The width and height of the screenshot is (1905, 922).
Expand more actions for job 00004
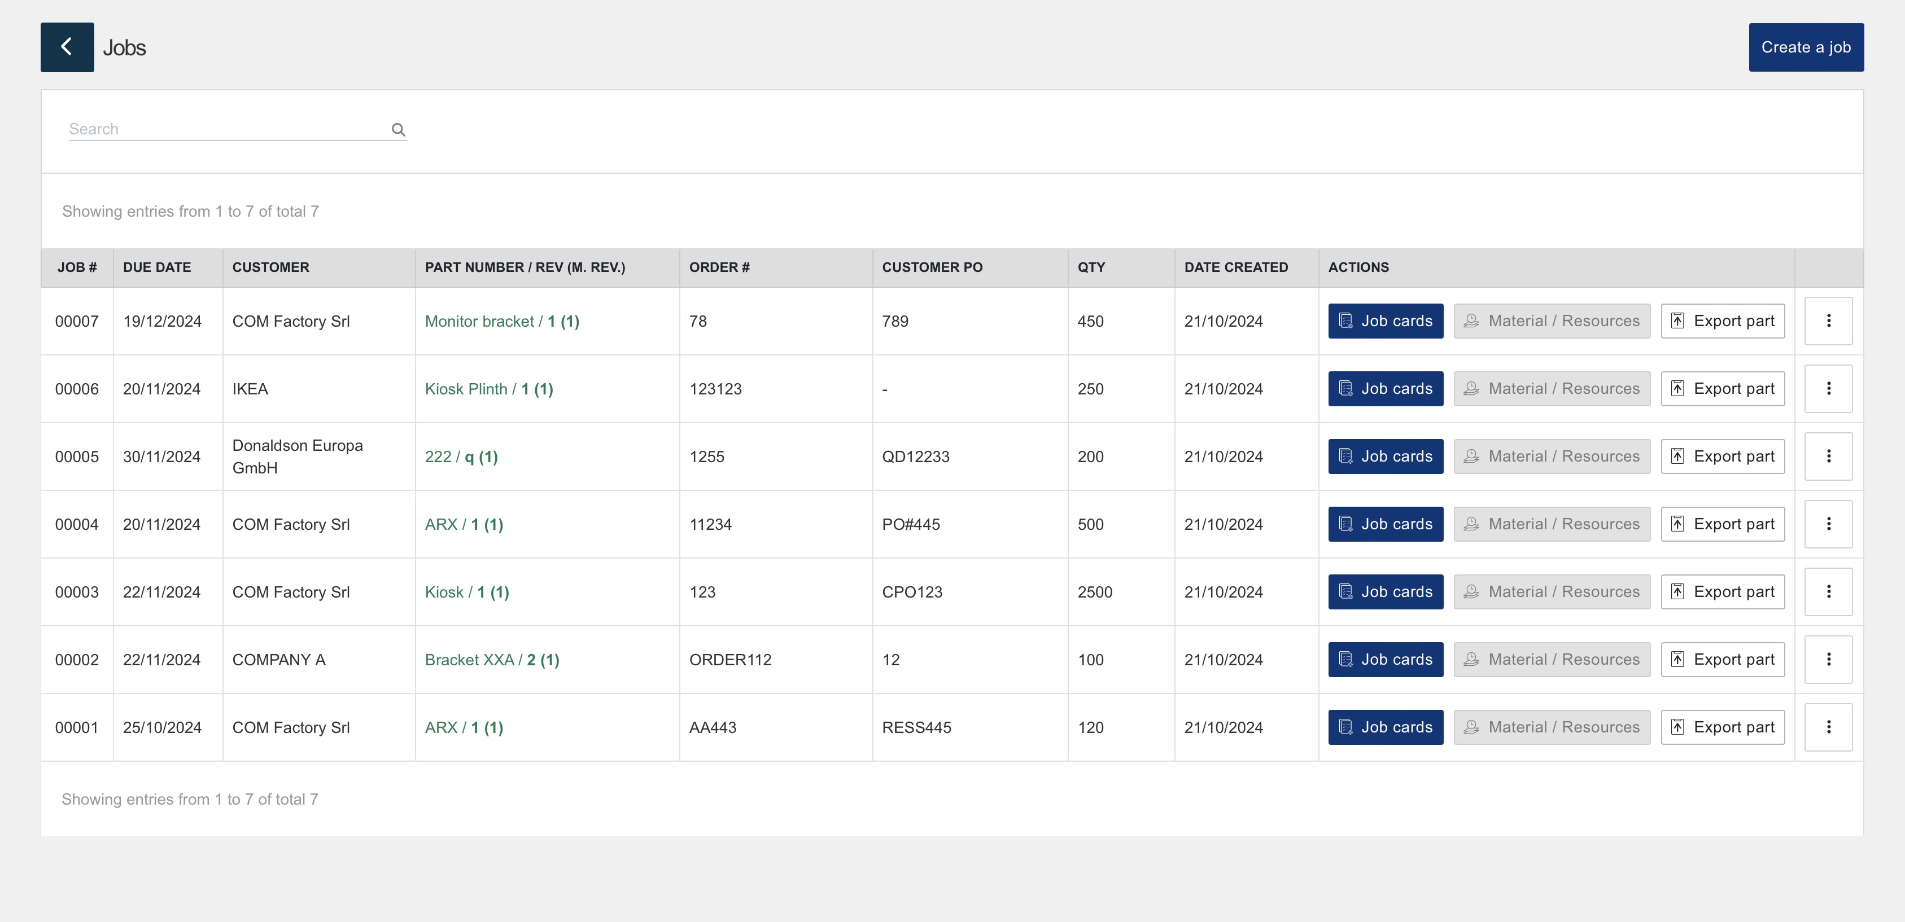1828,524
